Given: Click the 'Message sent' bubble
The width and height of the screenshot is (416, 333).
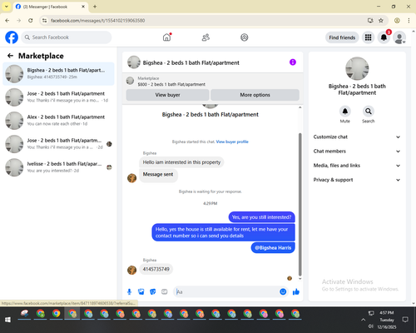Looking at the screenshot, I should pyautogui.click(x=158, y=175).
